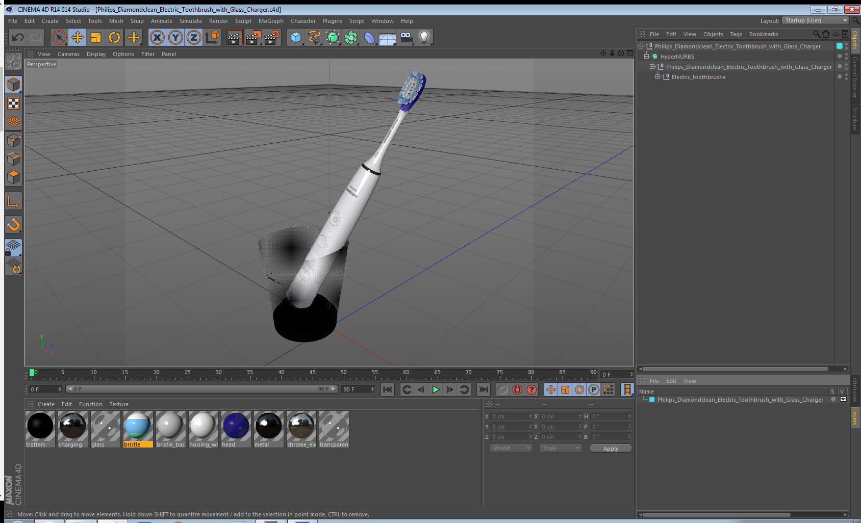Select the bristle material
The image size is (861, 523).
(x=138, y=429)
